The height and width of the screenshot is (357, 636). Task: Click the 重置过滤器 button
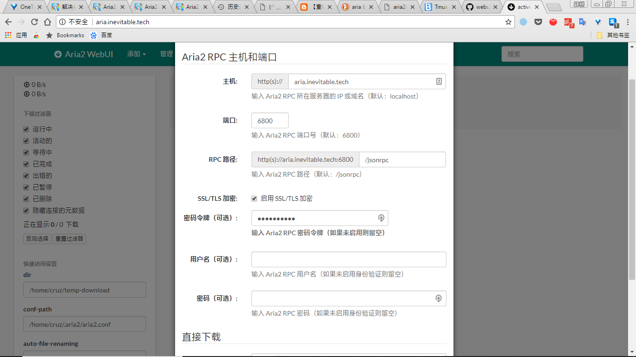tap(69, 239)
